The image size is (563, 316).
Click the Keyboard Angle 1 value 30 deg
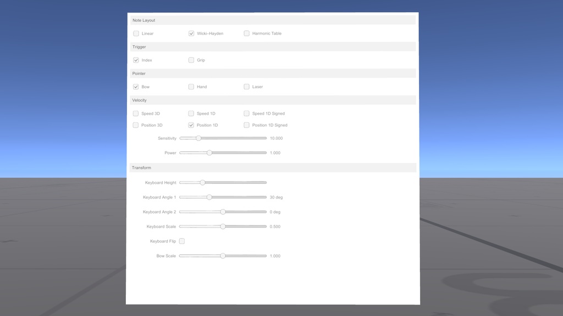click(x=276, y=198)
